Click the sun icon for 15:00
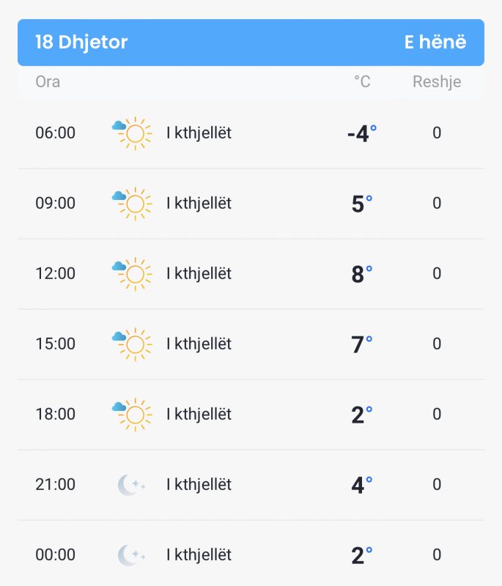Viewport: 502px width, 586px height. pyautogui.click(x=132, y=344)
